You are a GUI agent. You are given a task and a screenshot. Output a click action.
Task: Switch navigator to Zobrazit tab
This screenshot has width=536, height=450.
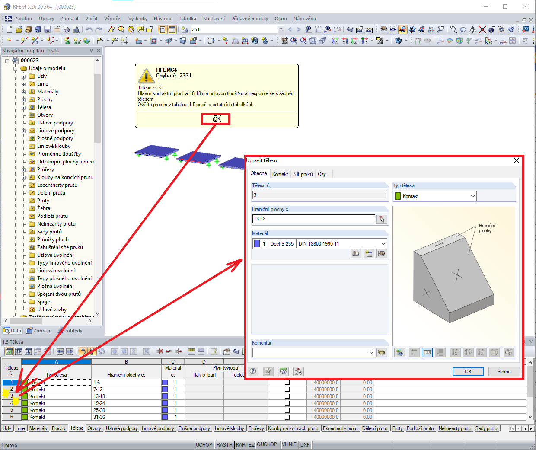[x=39, y=331]
